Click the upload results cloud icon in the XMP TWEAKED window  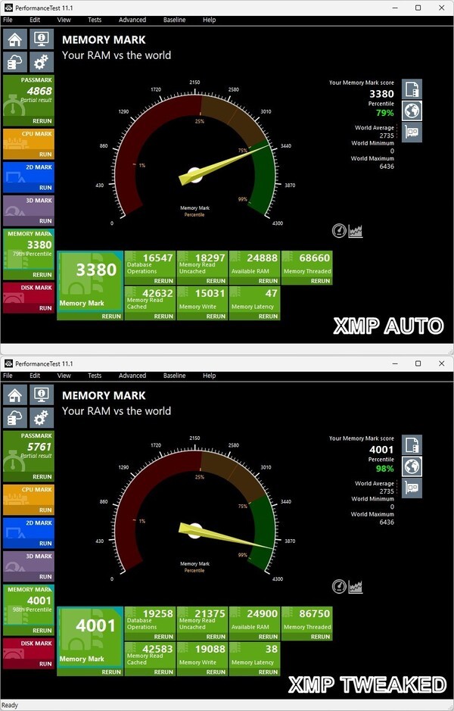[x=15, y=418]
